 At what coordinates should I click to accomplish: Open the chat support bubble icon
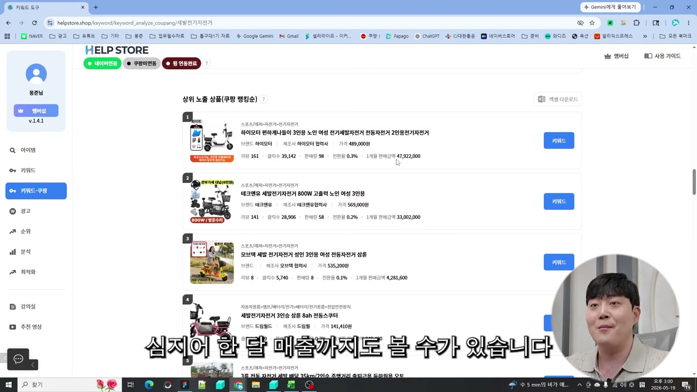pos(18,359)
